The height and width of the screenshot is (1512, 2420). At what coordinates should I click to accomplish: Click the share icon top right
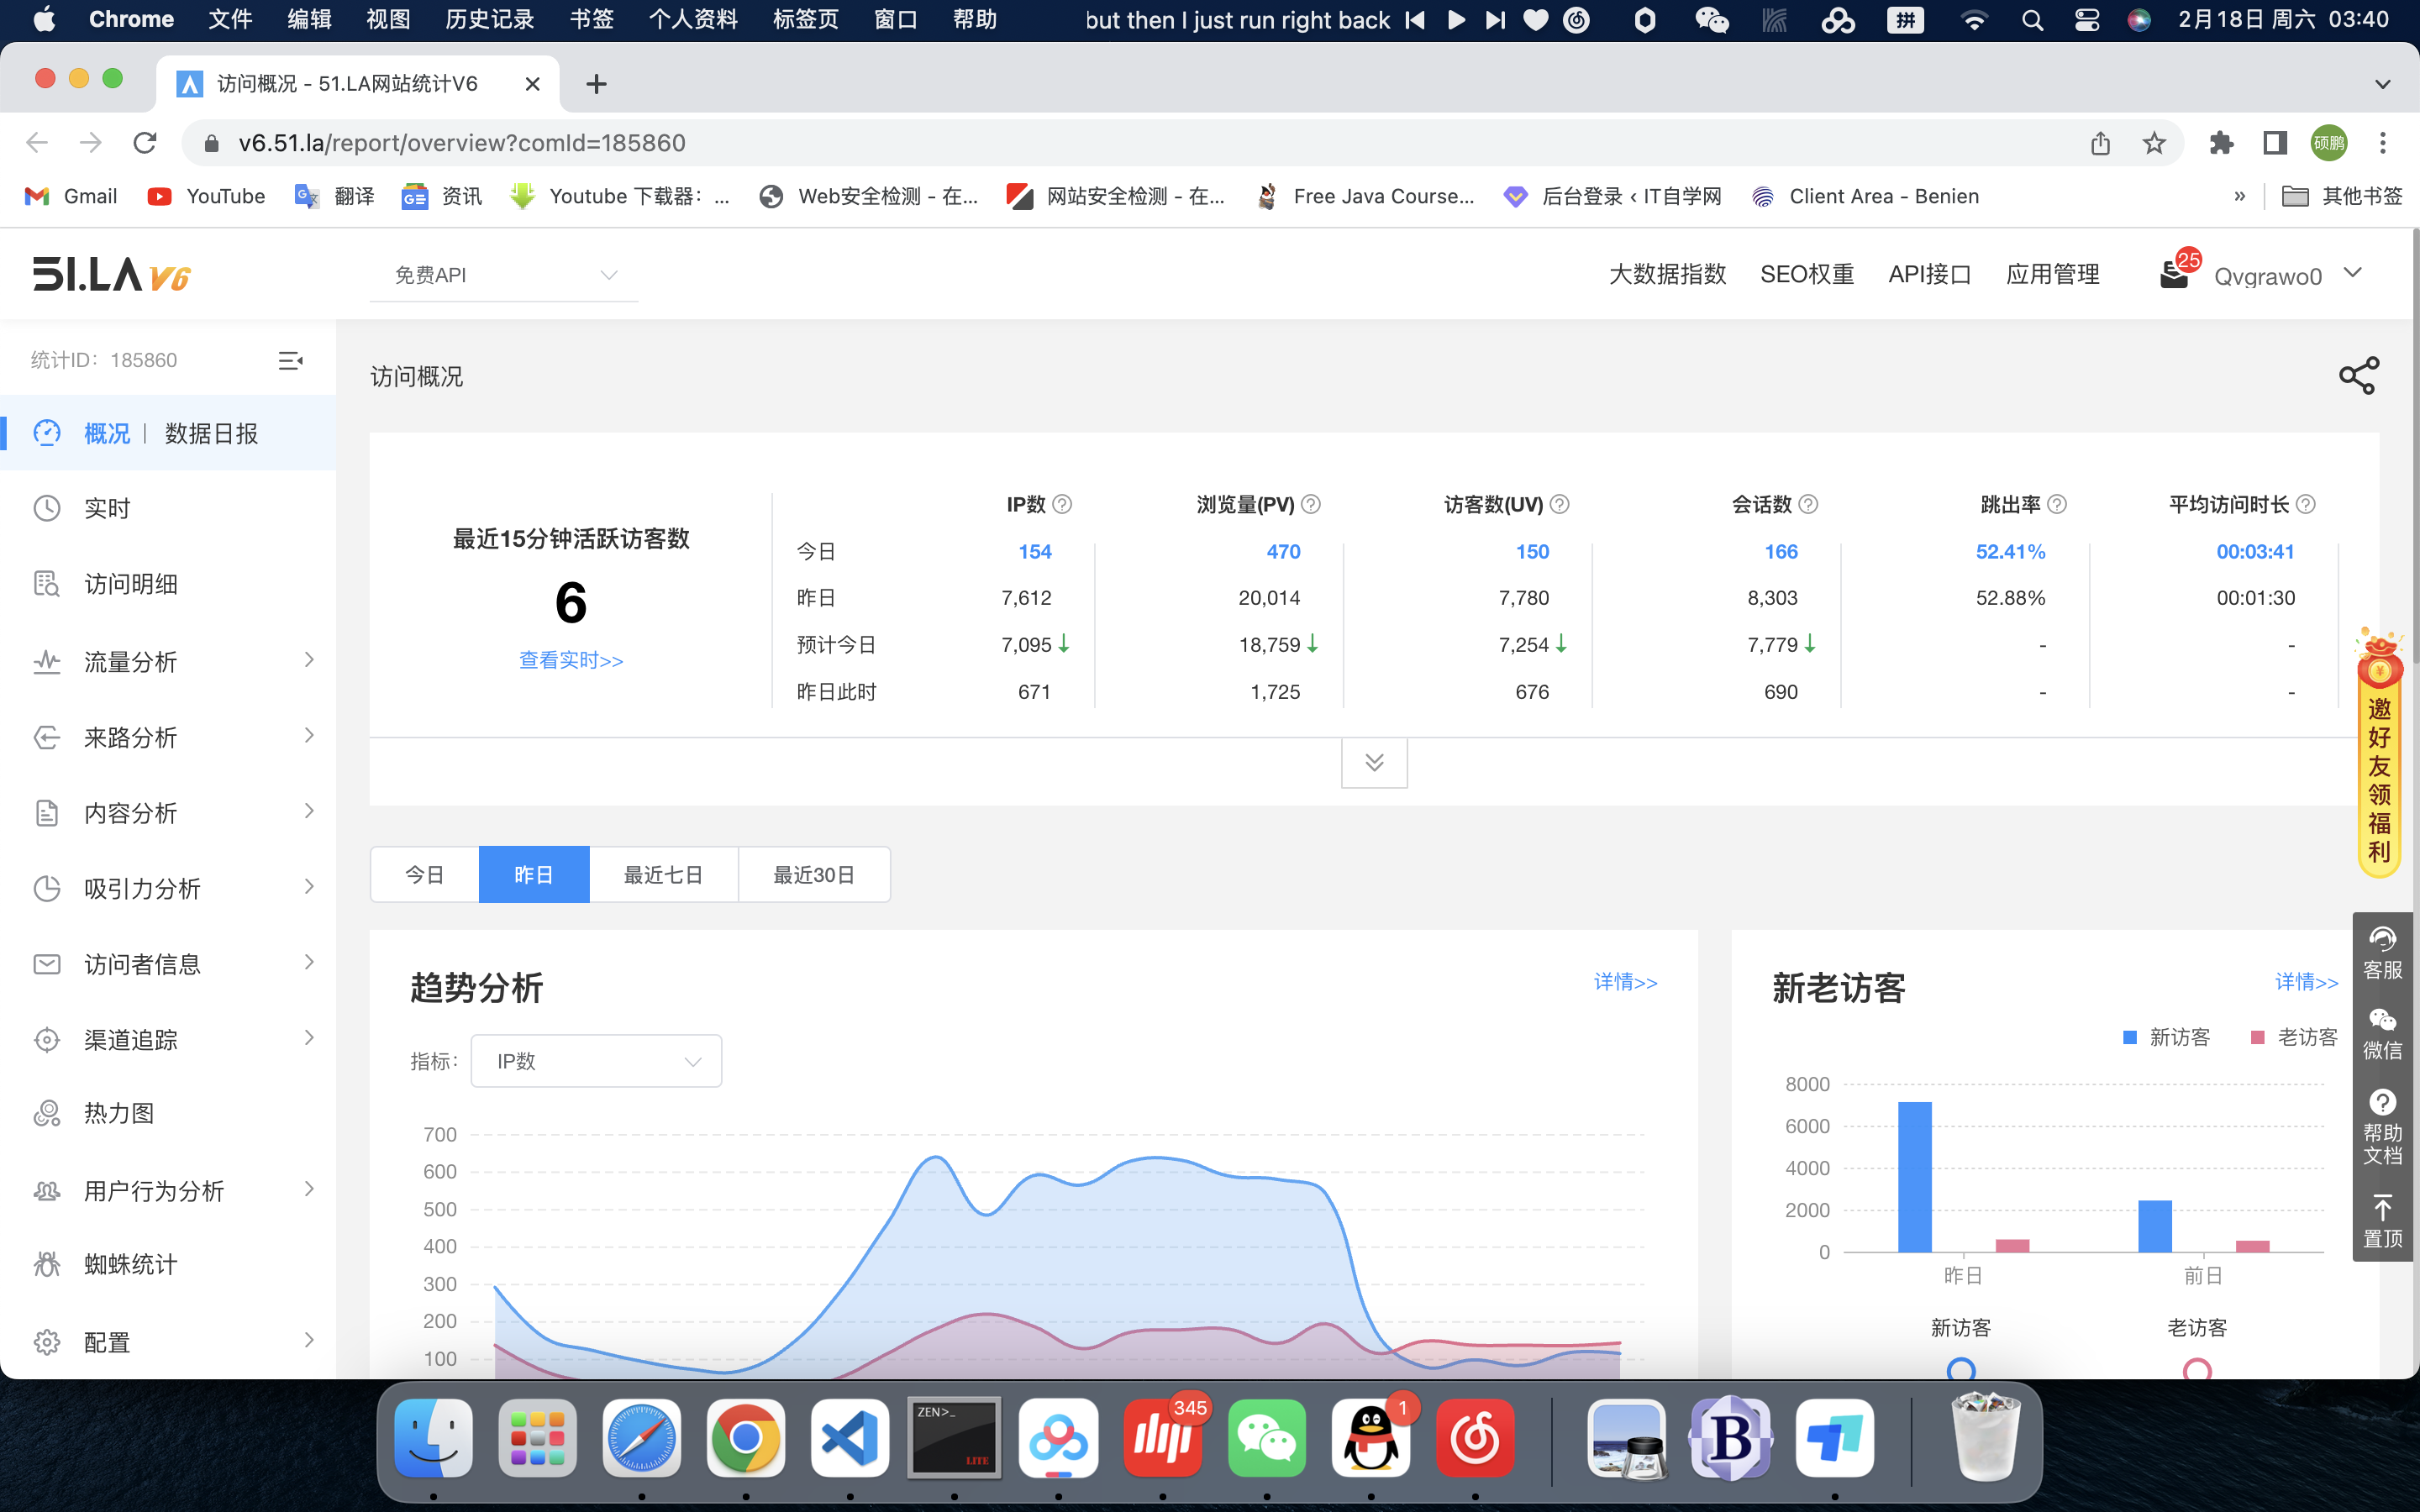click(2357, 375)
